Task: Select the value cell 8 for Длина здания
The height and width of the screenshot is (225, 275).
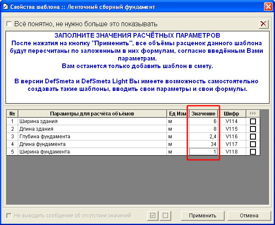Action: pyautogui.click(x=203, y=129)
